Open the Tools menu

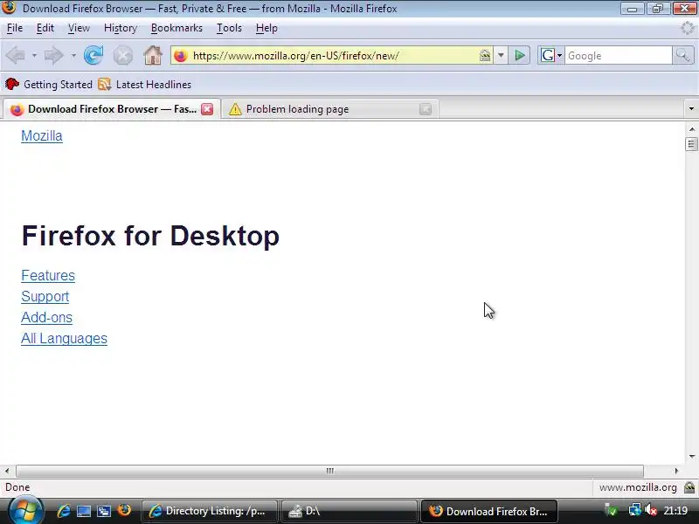click(x=229, y=28)
